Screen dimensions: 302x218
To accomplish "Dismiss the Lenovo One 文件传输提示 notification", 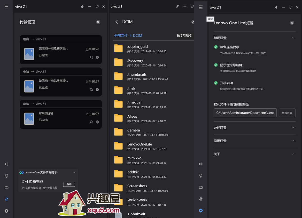I will (75, 173).
